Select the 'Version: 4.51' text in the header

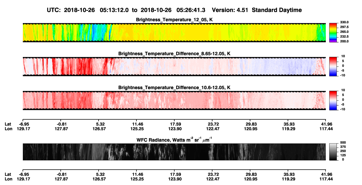pos(230,10)
